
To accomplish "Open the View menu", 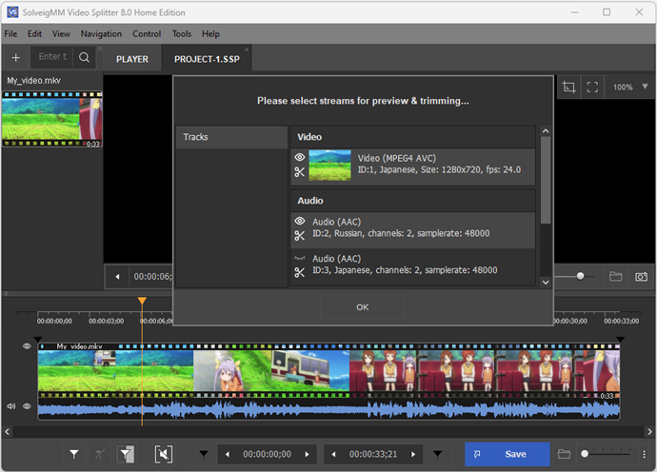I will coord(61,34).
